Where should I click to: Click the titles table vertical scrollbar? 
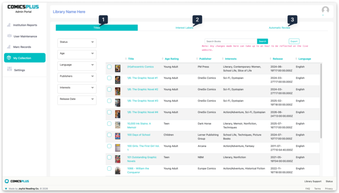[x=321, y=101]
